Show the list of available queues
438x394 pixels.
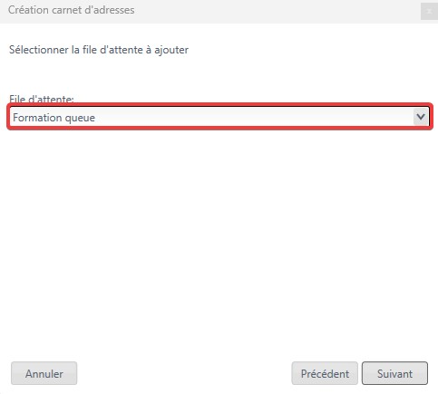(x=421, y=117)
